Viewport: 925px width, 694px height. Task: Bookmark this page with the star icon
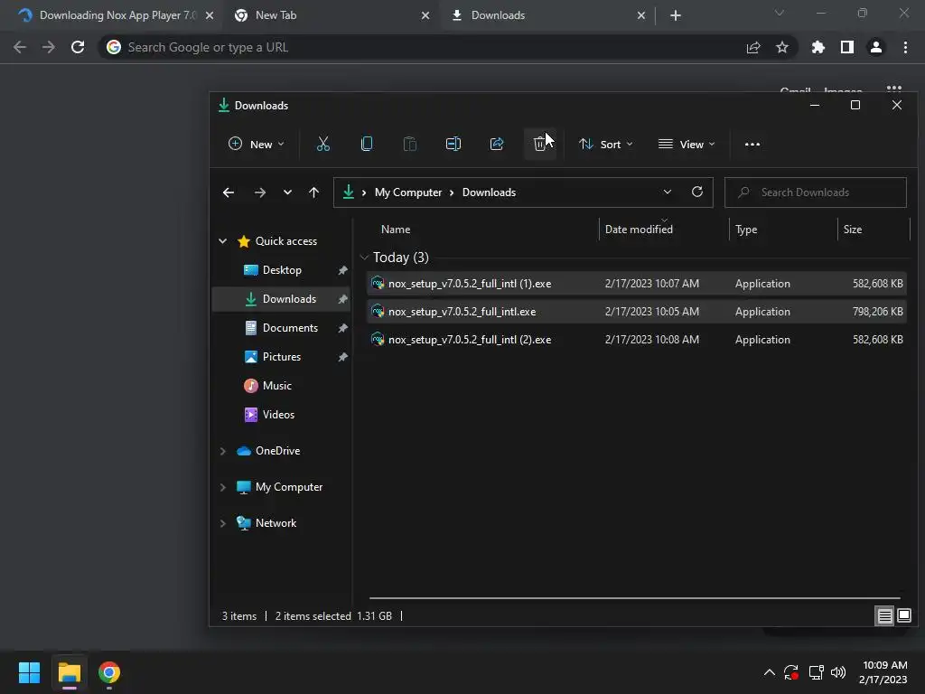pyautogui.click(x=781, y=47)
